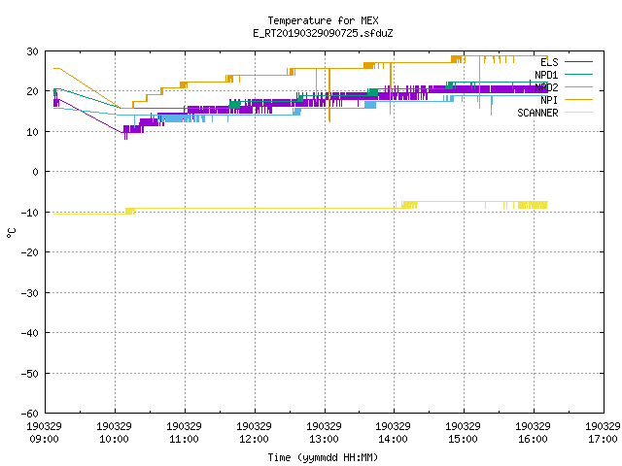Click the y-axis tick label '20'

[x=32, y=91]
